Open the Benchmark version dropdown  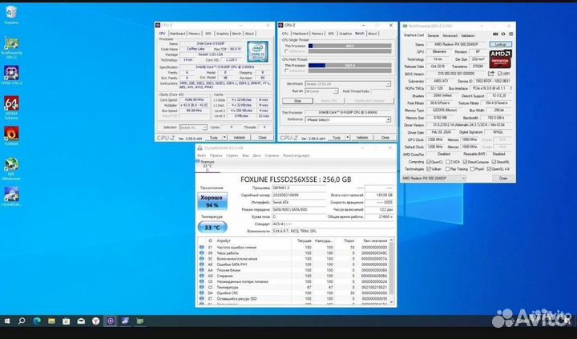[x=348, y=84]
